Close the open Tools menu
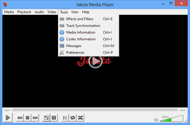 pos(64,12)
